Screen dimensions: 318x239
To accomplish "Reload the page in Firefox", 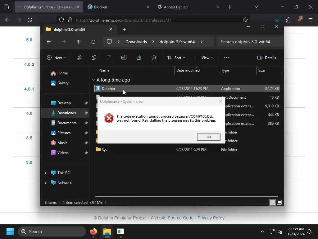I will [x=30, y=20].
